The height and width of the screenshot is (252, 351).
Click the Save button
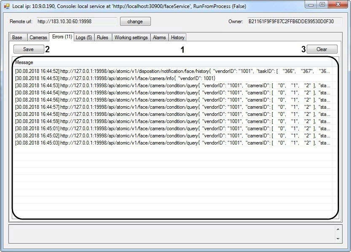(29, 49)
